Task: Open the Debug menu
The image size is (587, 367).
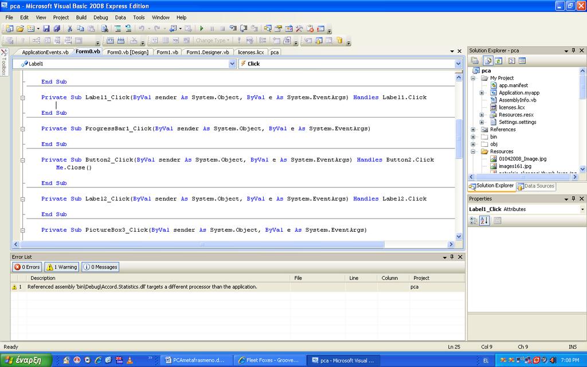Action: click(101, 17)
